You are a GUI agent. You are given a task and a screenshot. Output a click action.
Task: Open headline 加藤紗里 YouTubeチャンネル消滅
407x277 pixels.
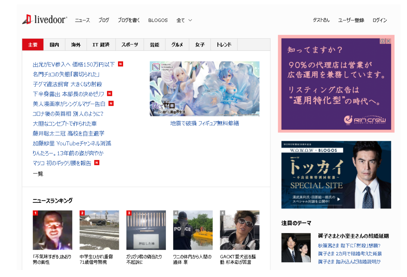(x=72, y=143)
